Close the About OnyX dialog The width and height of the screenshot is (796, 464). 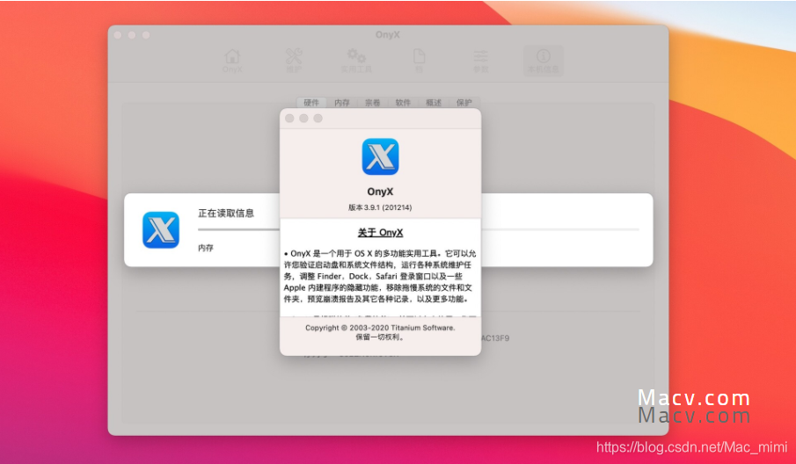[289, 118]
